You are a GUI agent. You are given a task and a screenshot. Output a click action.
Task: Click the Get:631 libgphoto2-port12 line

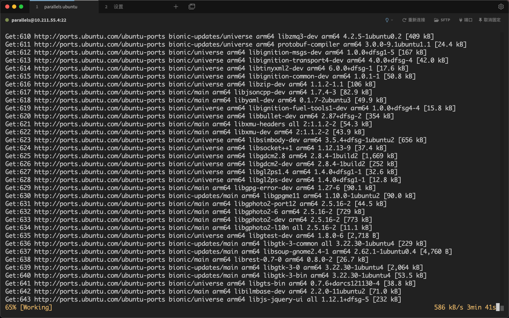pyautogui.click(x=196, y=204)
